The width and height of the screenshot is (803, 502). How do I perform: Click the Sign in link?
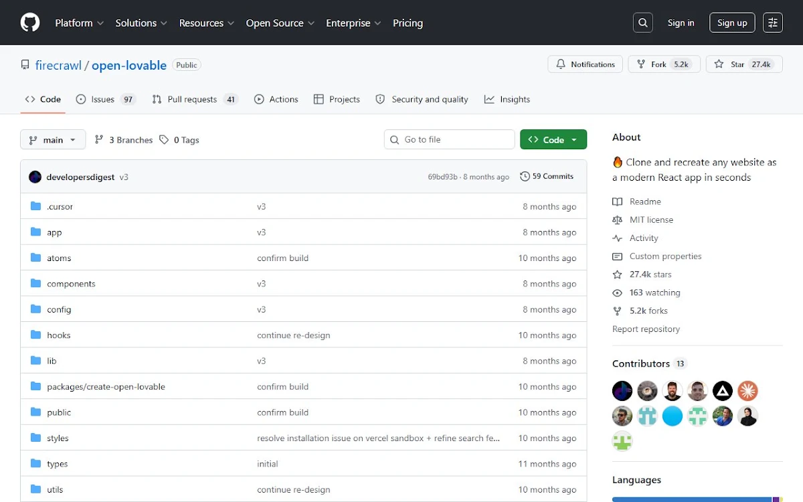pyautogui.click(x=681, y=23)
